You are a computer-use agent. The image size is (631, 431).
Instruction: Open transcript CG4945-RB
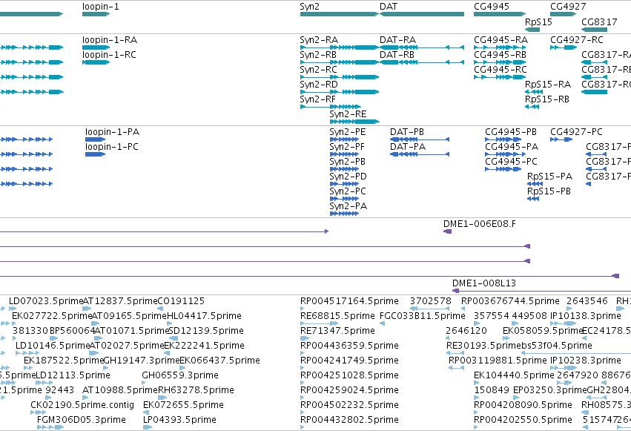[500, 62]
